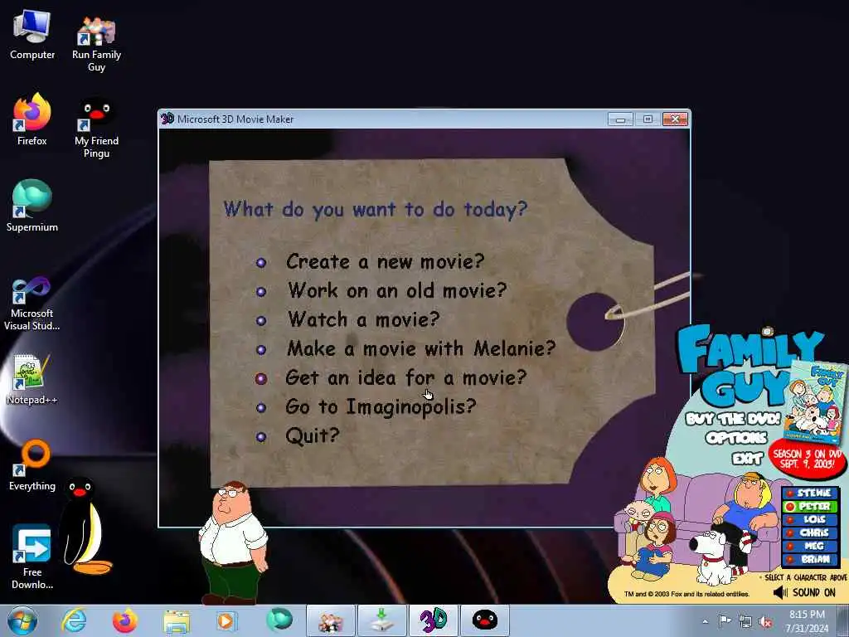Screen dimensions: 849x637
Task: Select Stewie character in Family Guy list
Action: coord(810,493)
